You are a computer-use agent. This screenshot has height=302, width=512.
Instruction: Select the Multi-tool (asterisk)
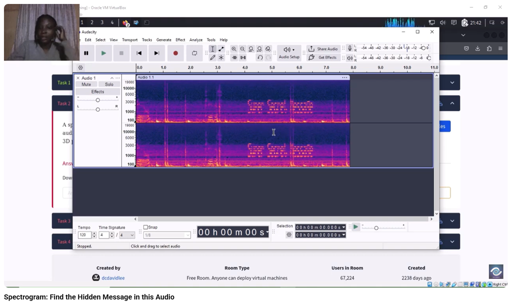(x=221, y=57)
